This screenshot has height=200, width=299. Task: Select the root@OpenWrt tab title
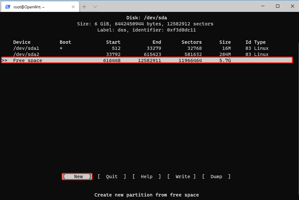pos(29,7)
